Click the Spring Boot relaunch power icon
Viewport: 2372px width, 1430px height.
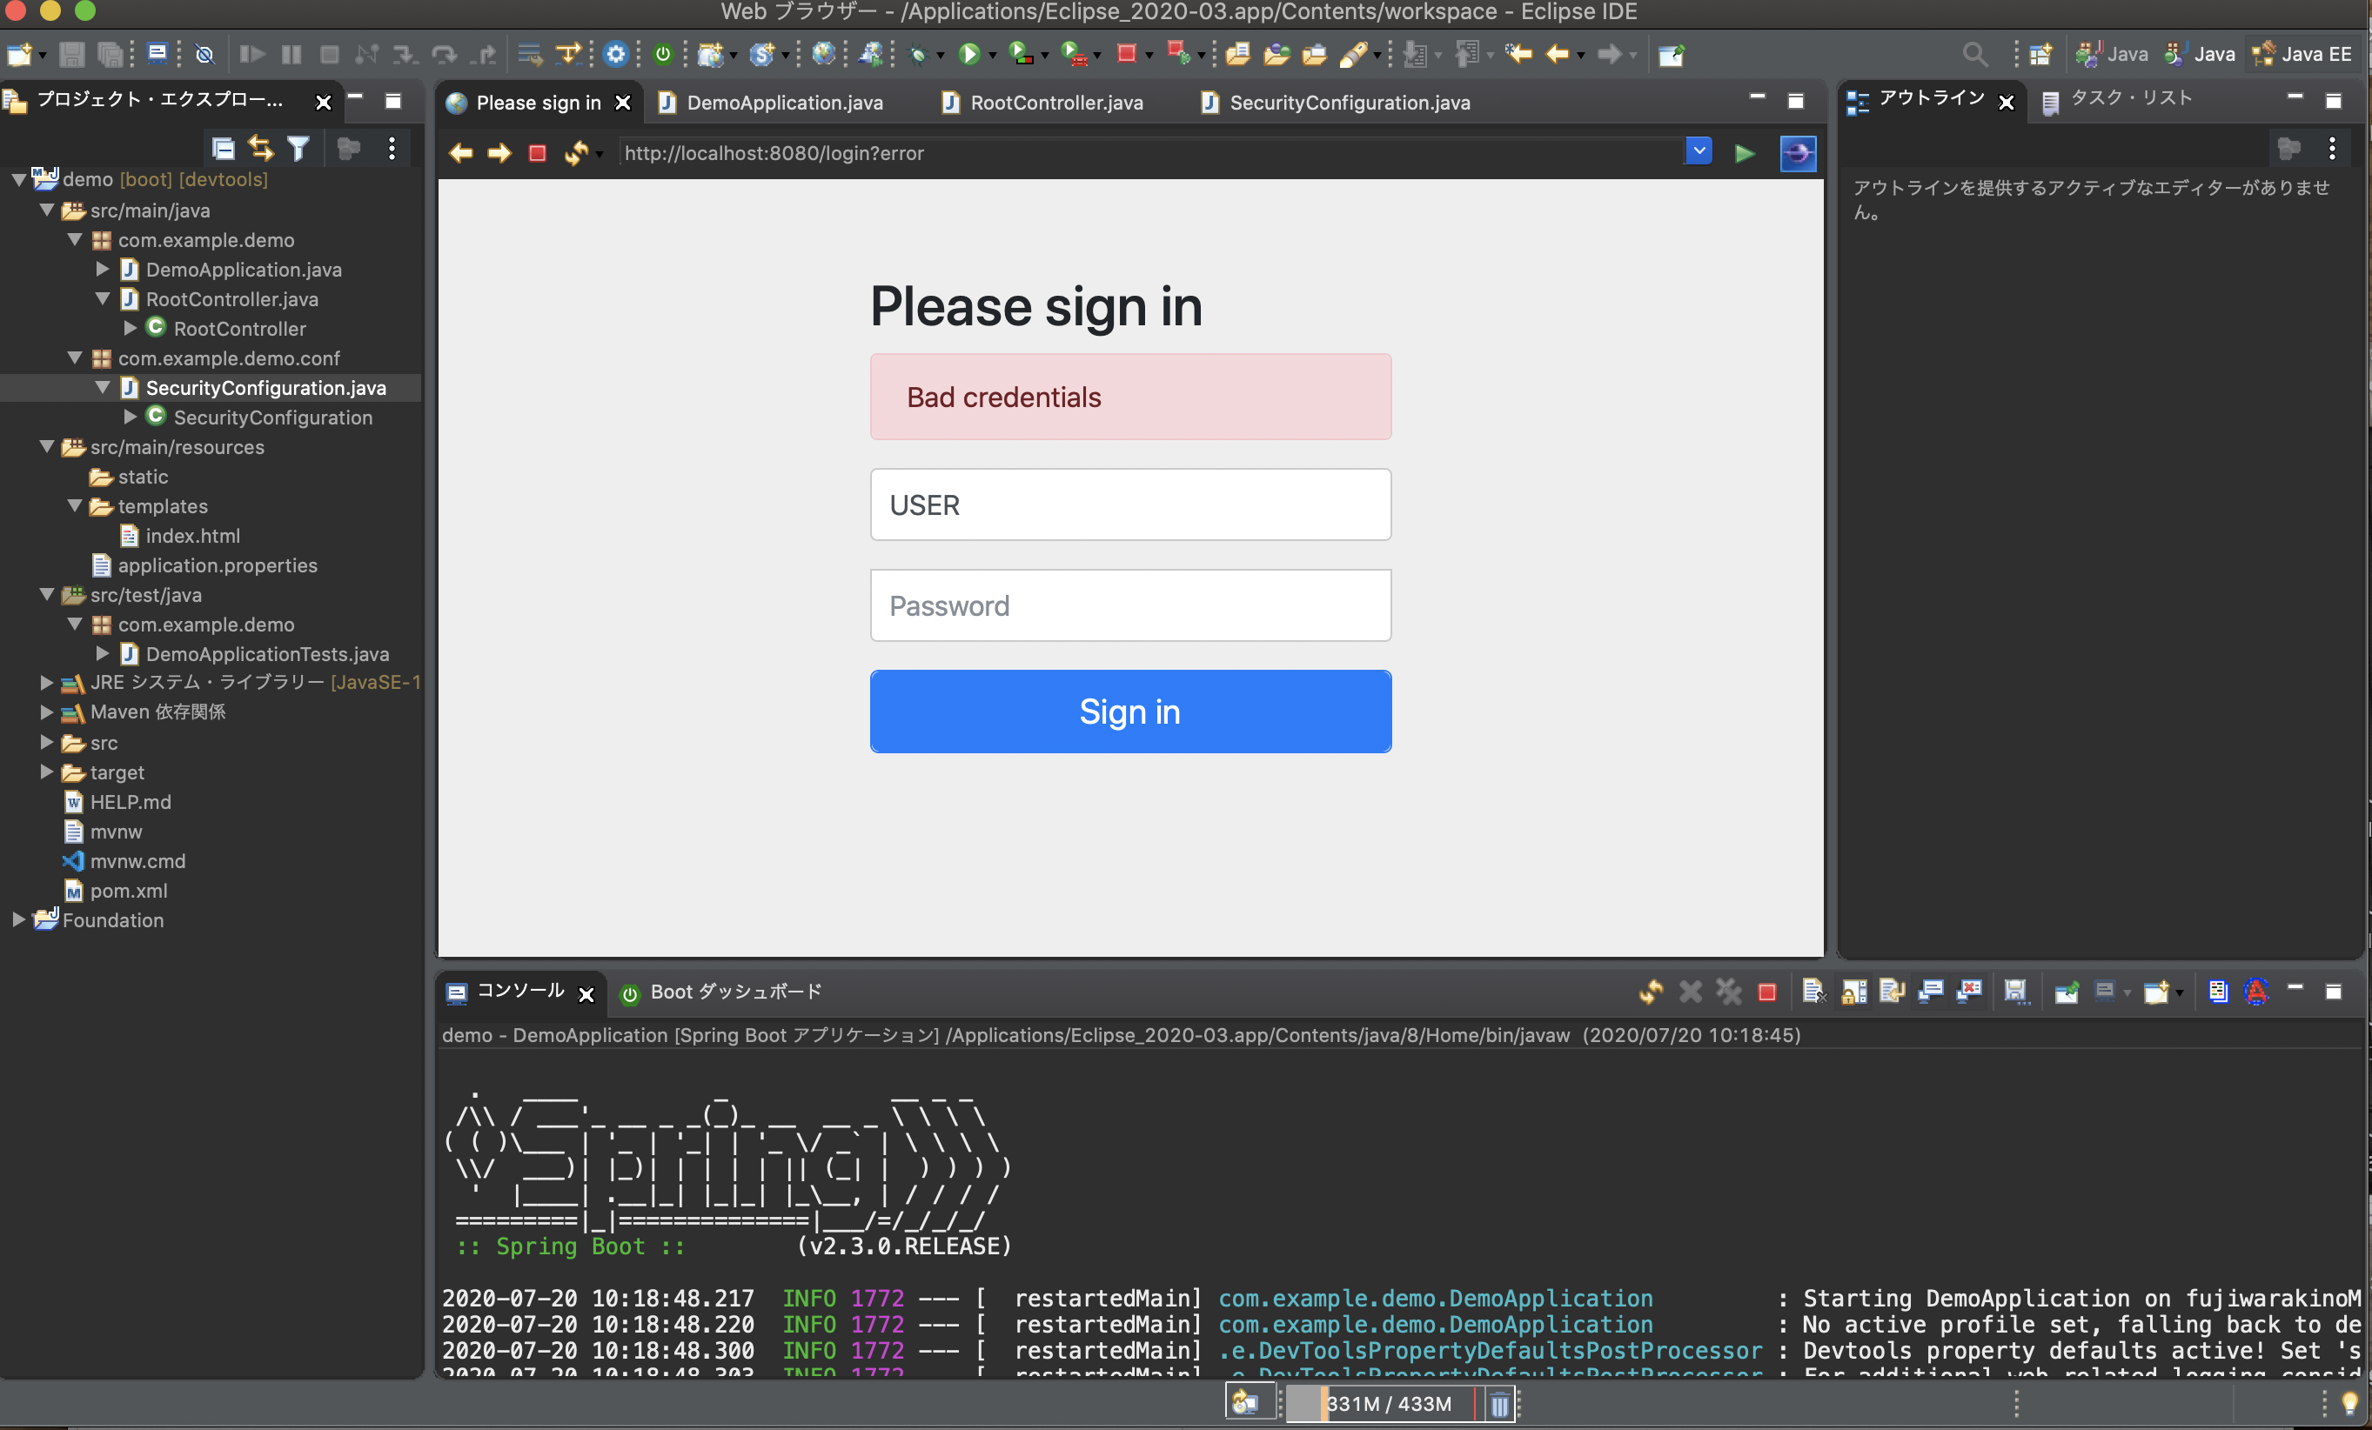point(662,55)
